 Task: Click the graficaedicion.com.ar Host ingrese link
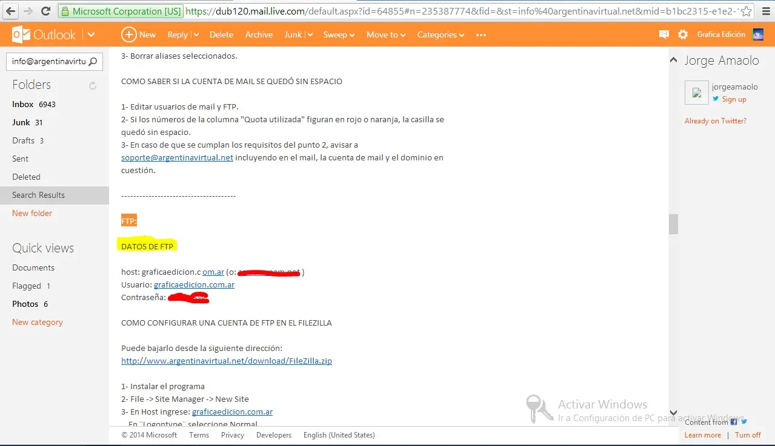pyautogui.click(x=232, y=412)
